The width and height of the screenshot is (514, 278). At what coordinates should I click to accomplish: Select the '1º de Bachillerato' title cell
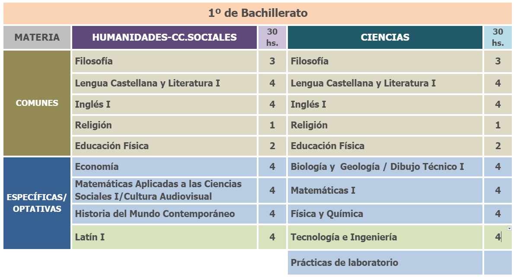click(258, 13)
